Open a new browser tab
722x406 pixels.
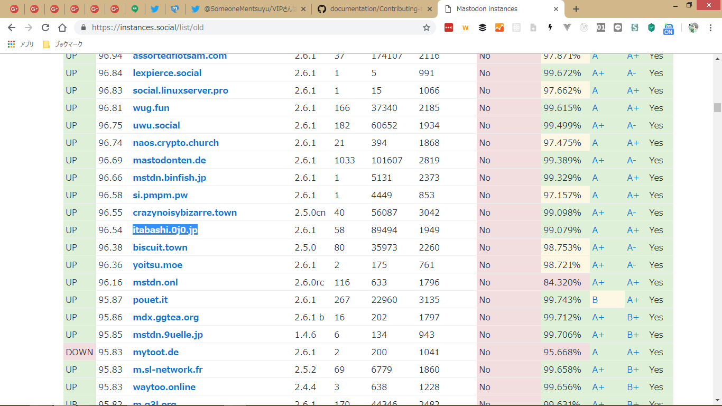(x=576, y=9)
